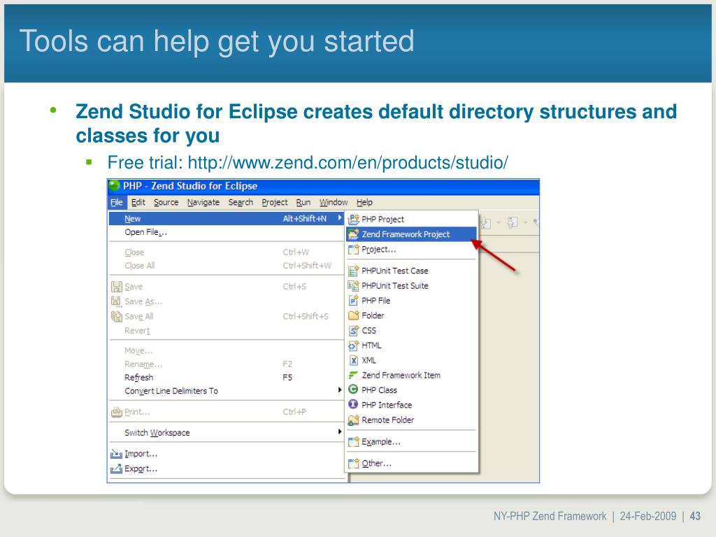Click the 24-Feb-2009 footer date
716x537 pixels.
coord(648,517)
